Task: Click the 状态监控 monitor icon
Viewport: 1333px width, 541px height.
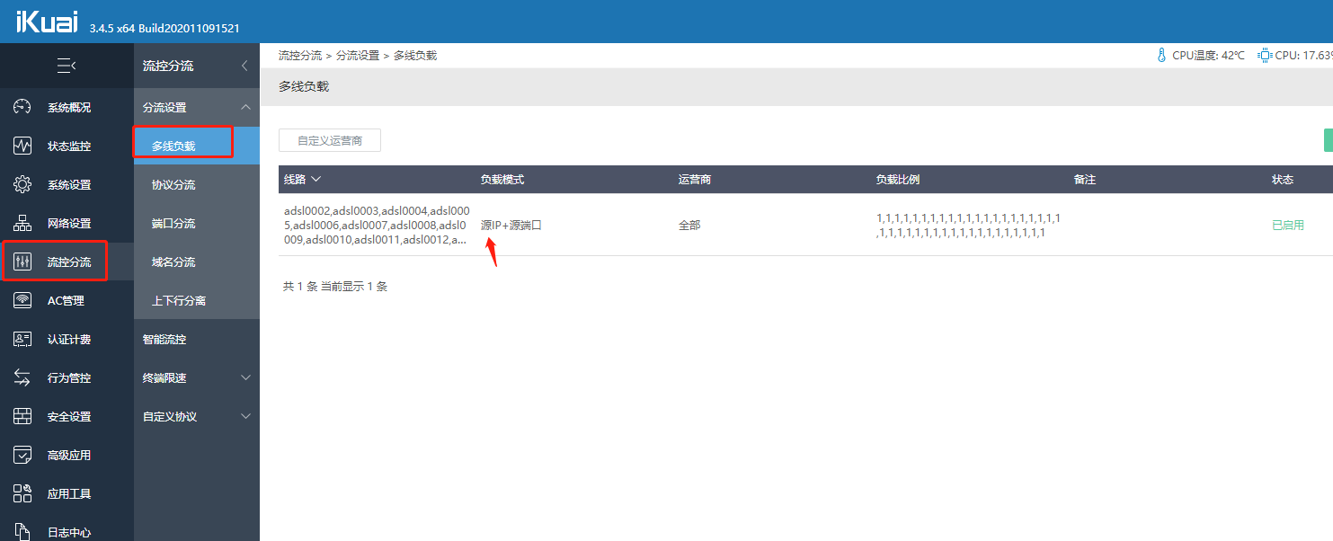Action: [x=22, y=146]
